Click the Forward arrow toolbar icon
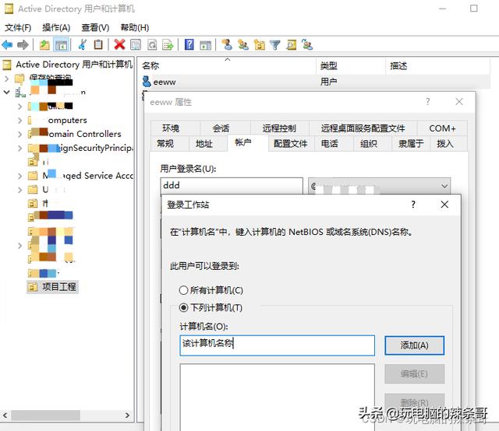The image size is (499, 431). [23, 45]
